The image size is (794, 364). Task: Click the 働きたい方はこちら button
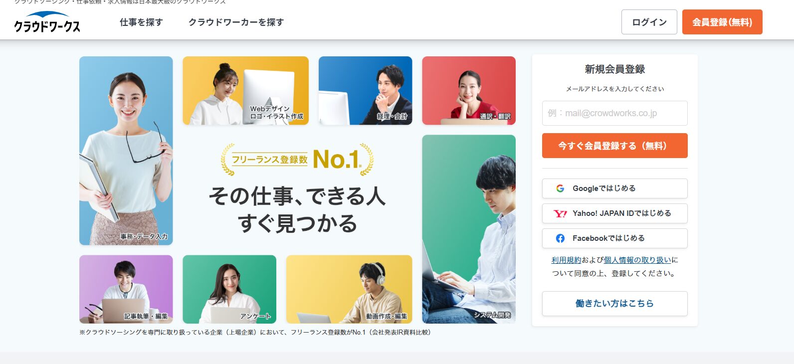click(614, 304)
